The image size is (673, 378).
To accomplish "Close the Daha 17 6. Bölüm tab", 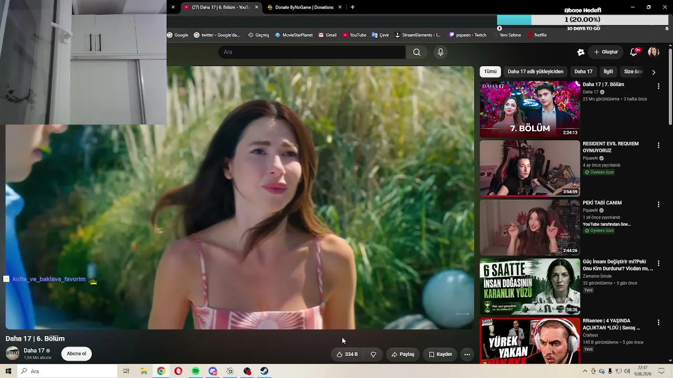I will click(x=257, y=7).
